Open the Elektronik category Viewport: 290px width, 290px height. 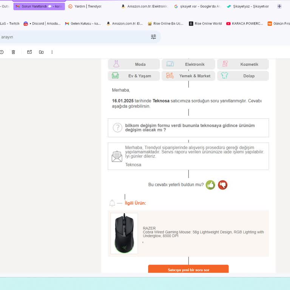(188, 64)
